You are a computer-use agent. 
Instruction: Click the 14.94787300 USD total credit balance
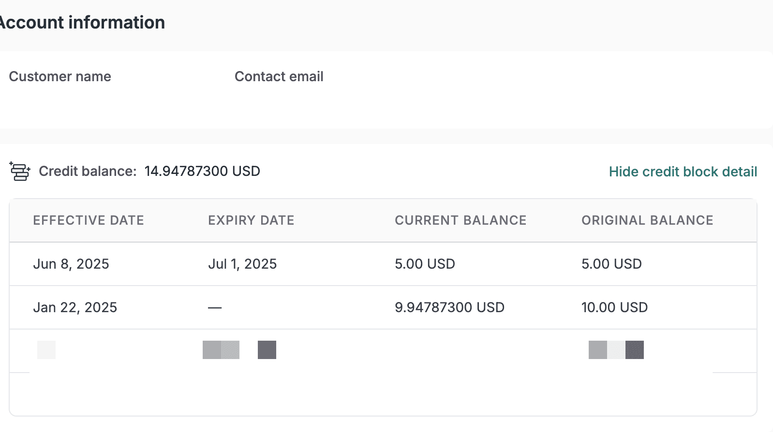click(202, 171)
